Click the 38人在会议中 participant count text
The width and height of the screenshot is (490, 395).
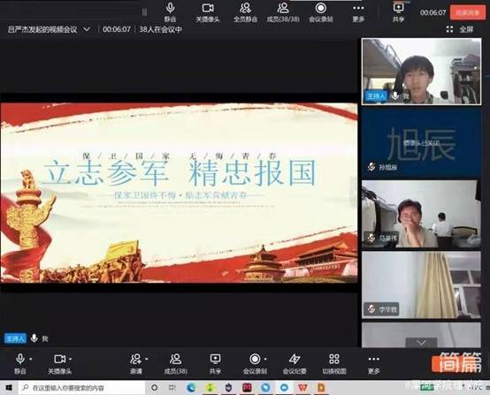(160, 29)
